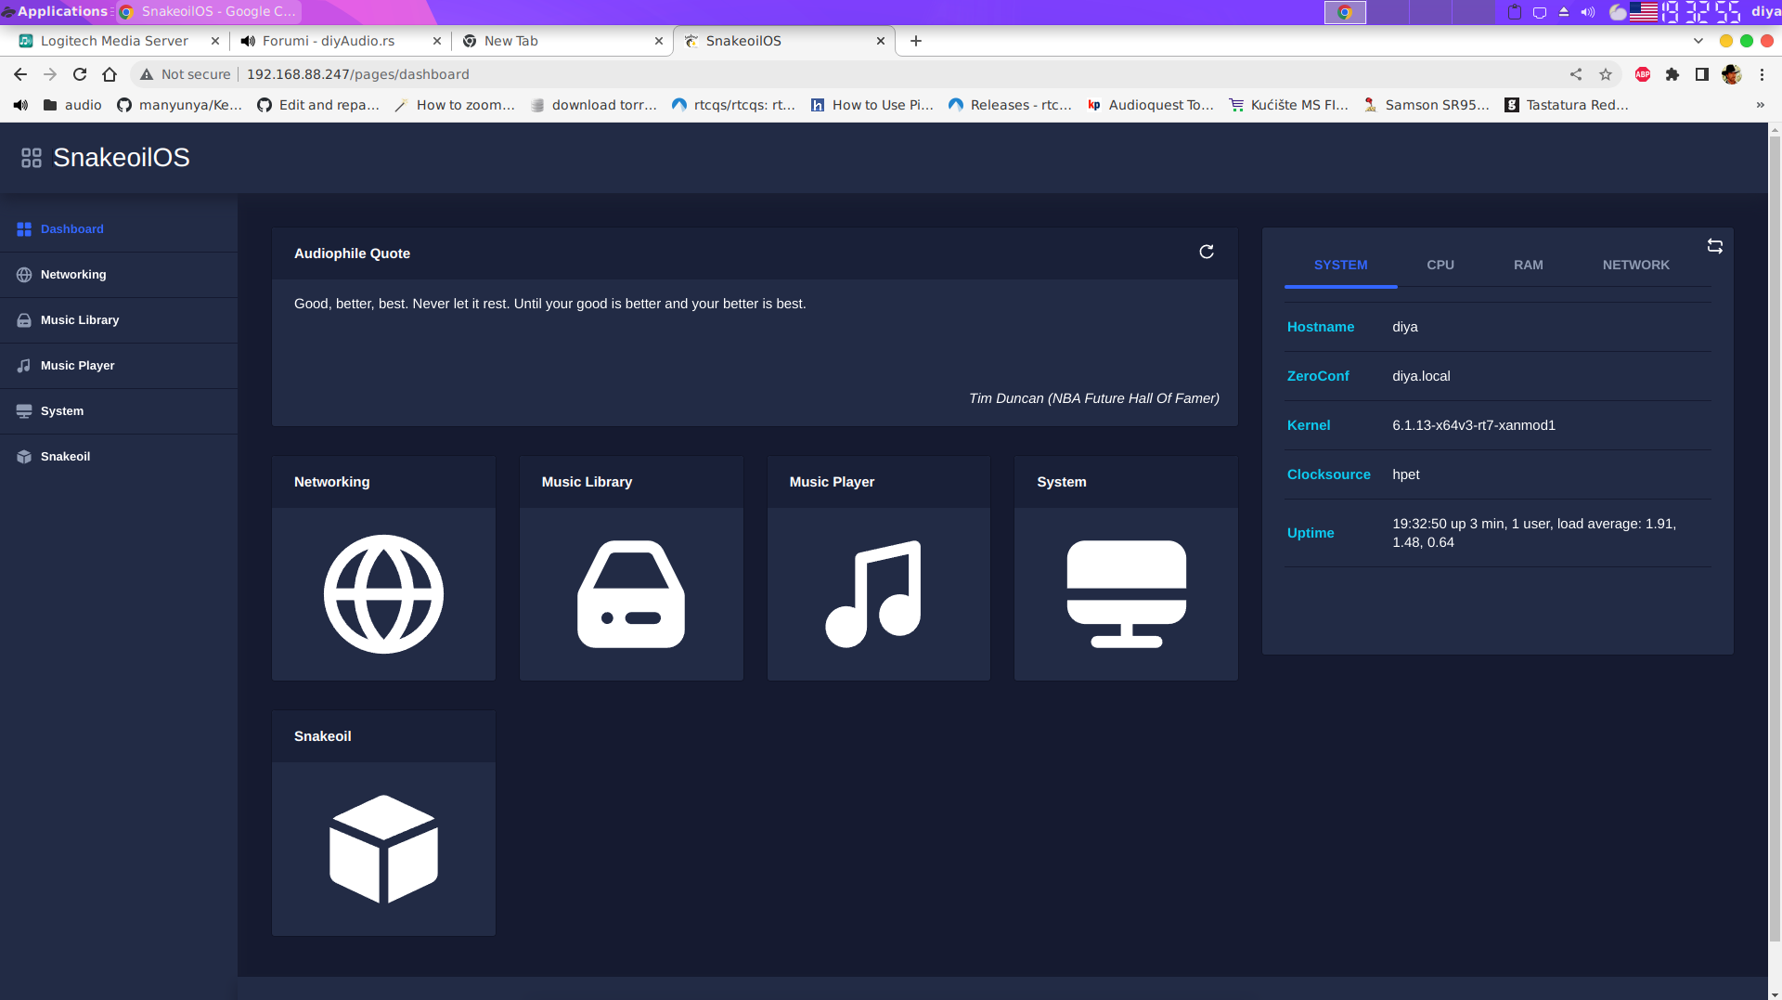Click the SnakeoilOS grid logo icon

[x=32, y=158]
